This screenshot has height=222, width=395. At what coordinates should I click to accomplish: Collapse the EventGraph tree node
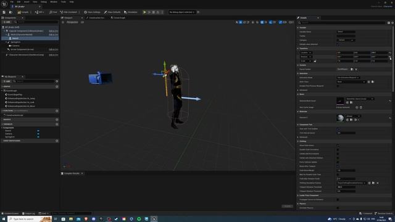coord(2,91)
